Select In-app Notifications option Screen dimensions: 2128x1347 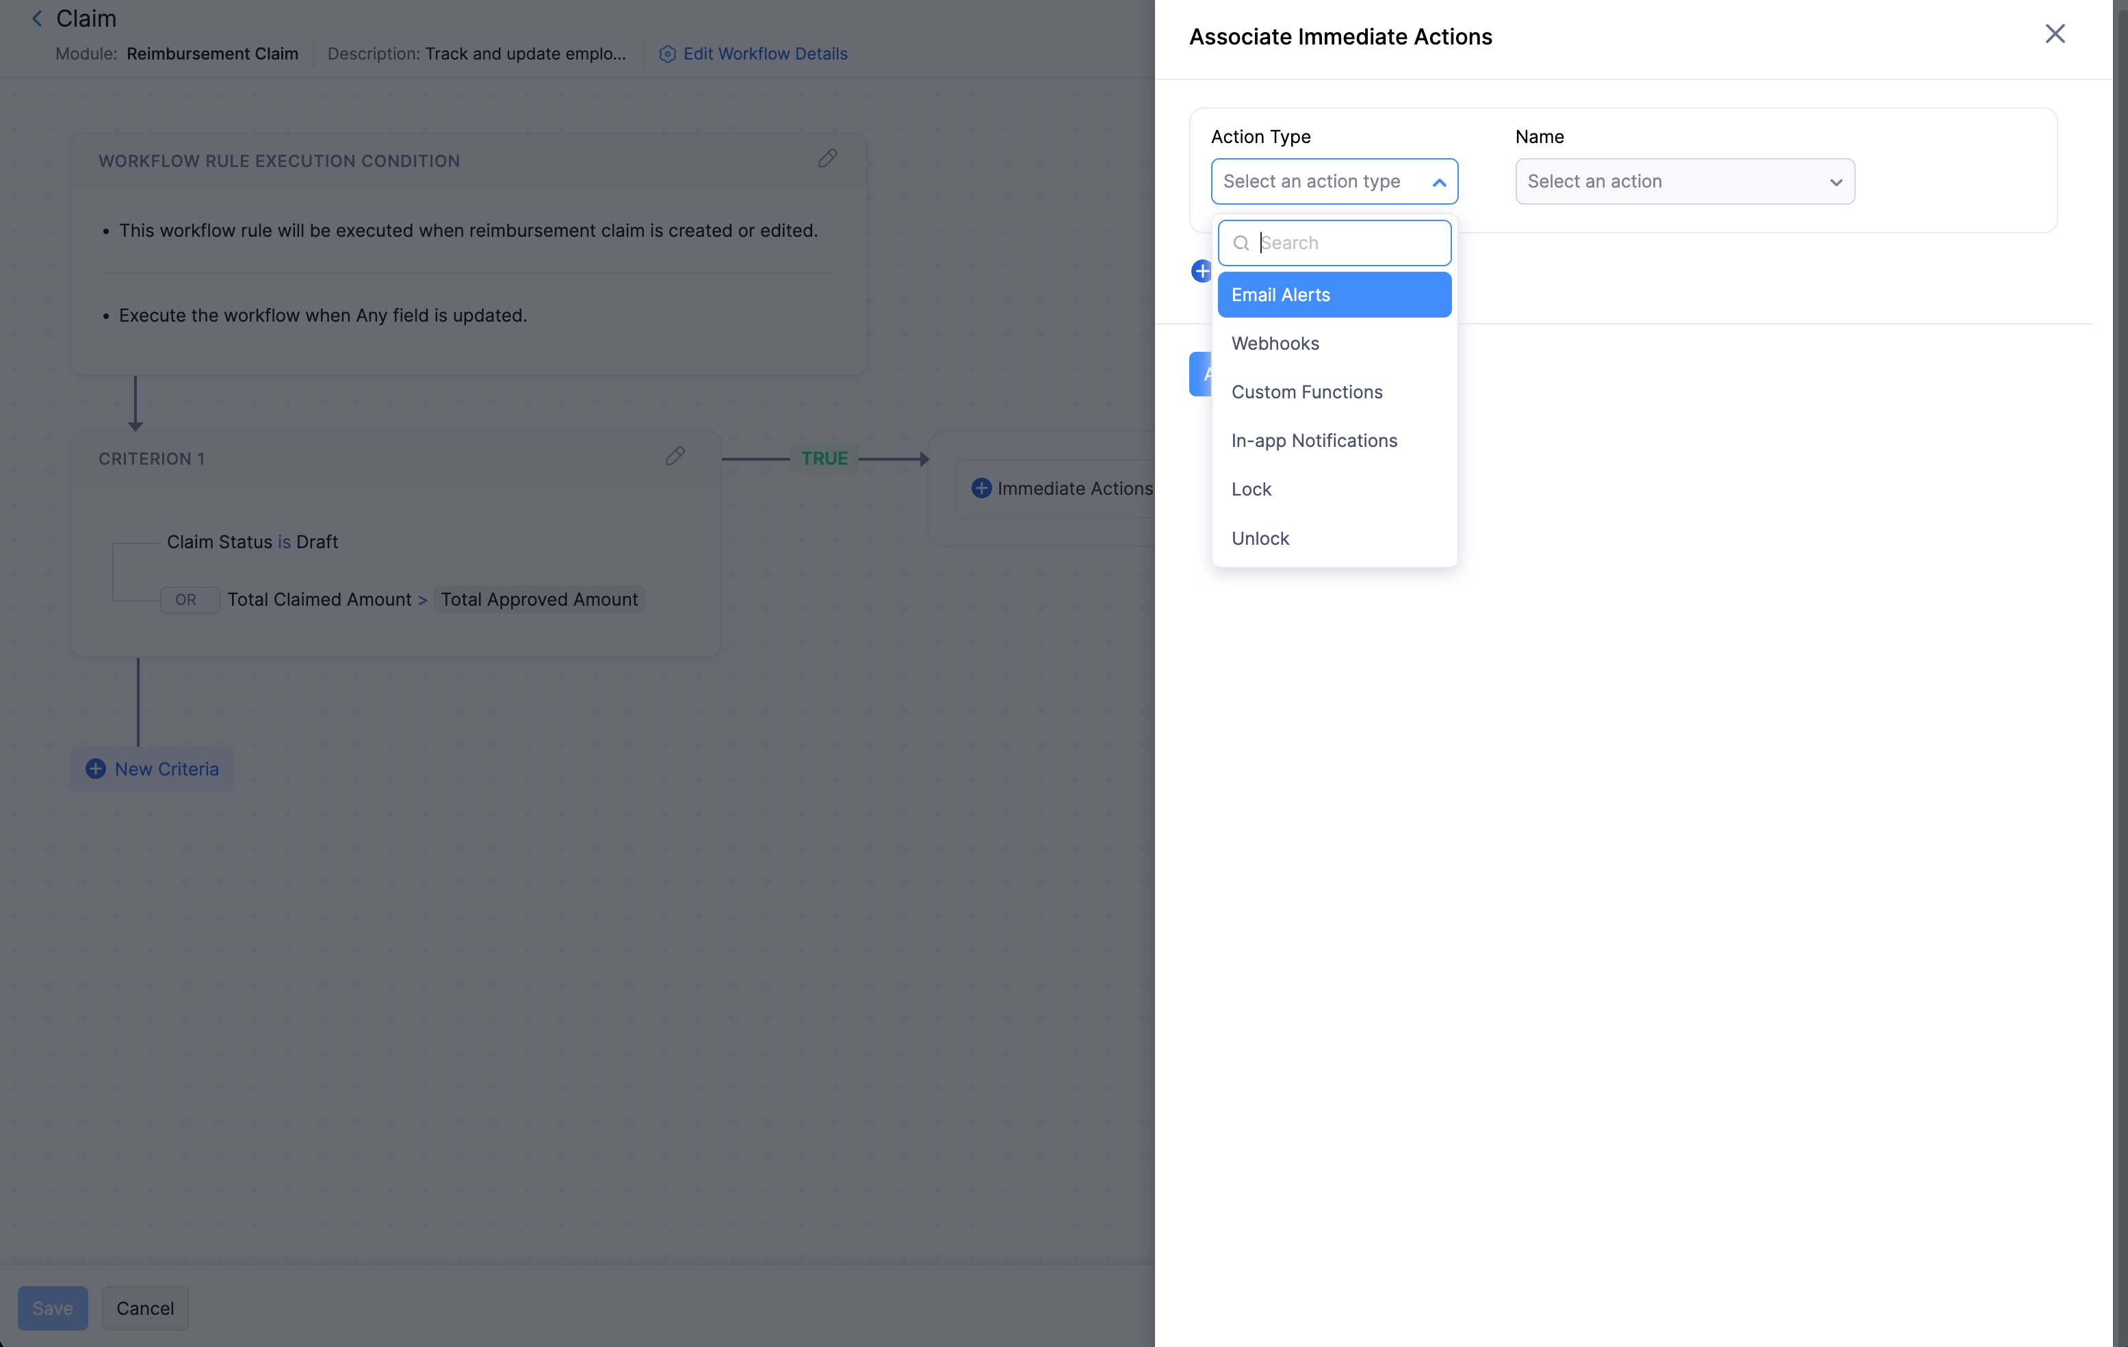[1334, 440]
